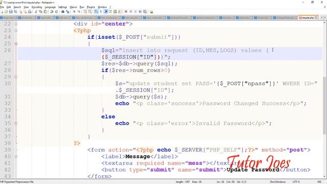The width and height of the screenshot is (327, 184).
Task: Open the Edit menu
Action: click(x=9, y=7)
